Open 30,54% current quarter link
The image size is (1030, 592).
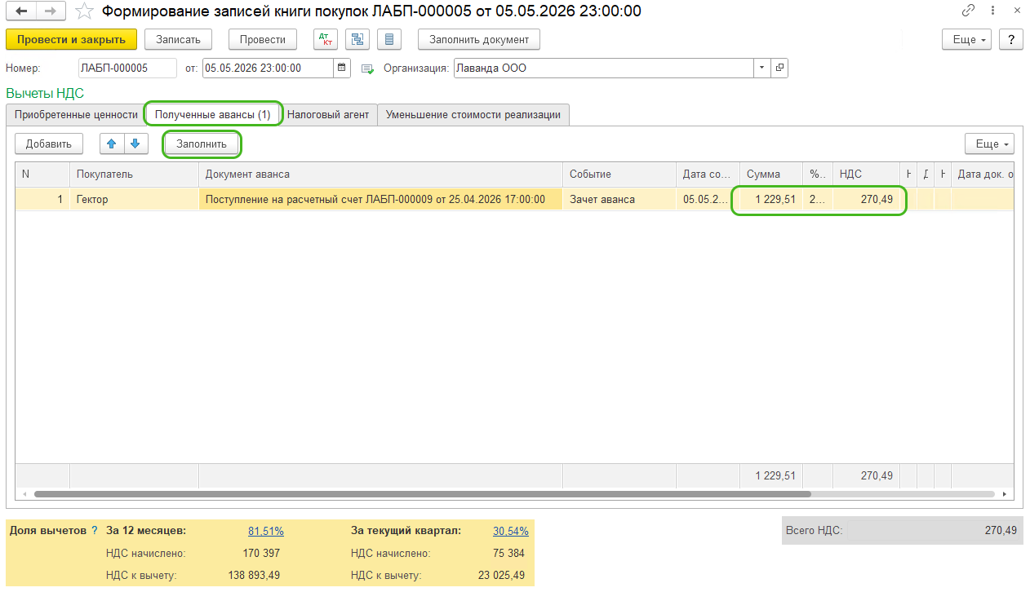511,531
